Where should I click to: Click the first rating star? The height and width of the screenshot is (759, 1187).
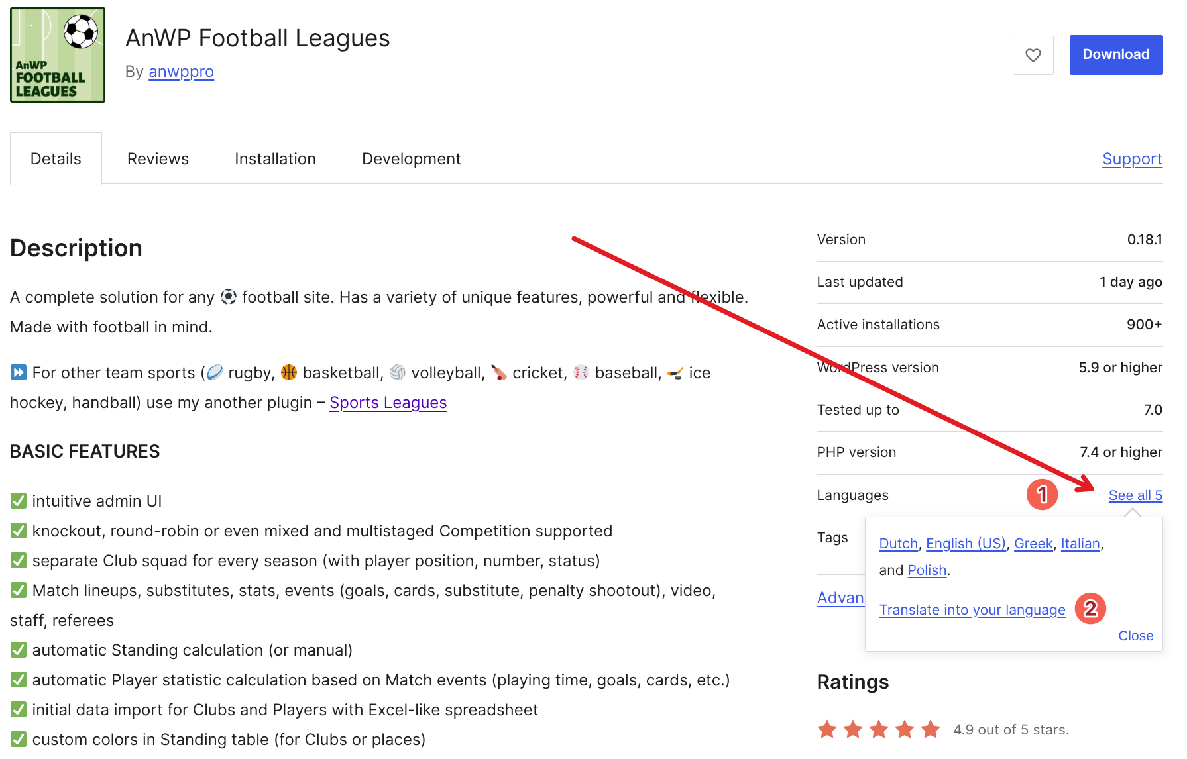[x=827, y=729]
